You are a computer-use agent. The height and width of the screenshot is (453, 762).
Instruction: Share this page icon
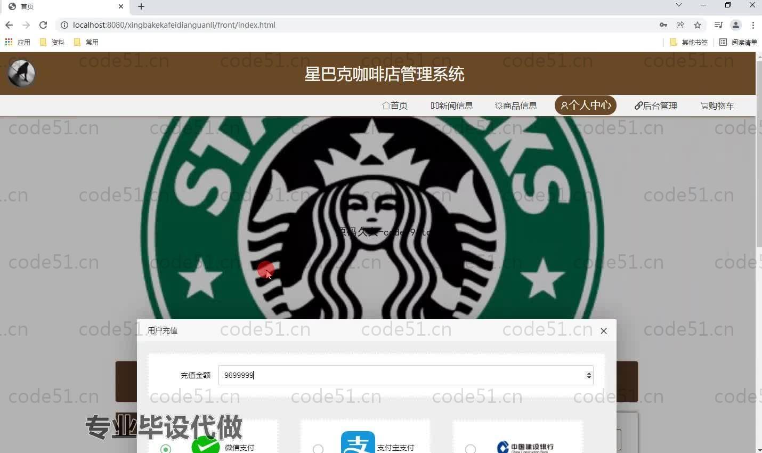[x=680, y=25]
